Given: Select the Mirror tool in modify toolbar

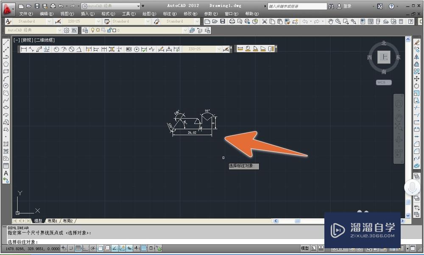Looking at the screenshot, I should [x=417, y=57].
